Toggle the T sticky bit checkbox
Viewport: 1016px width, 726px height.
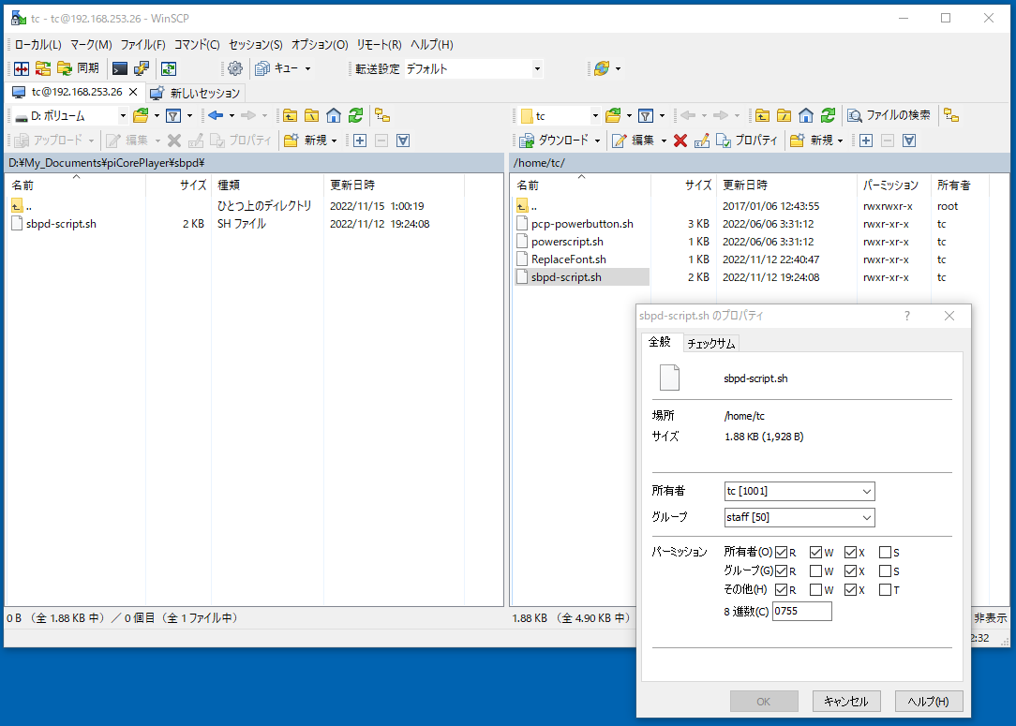(x=885, y=590)
